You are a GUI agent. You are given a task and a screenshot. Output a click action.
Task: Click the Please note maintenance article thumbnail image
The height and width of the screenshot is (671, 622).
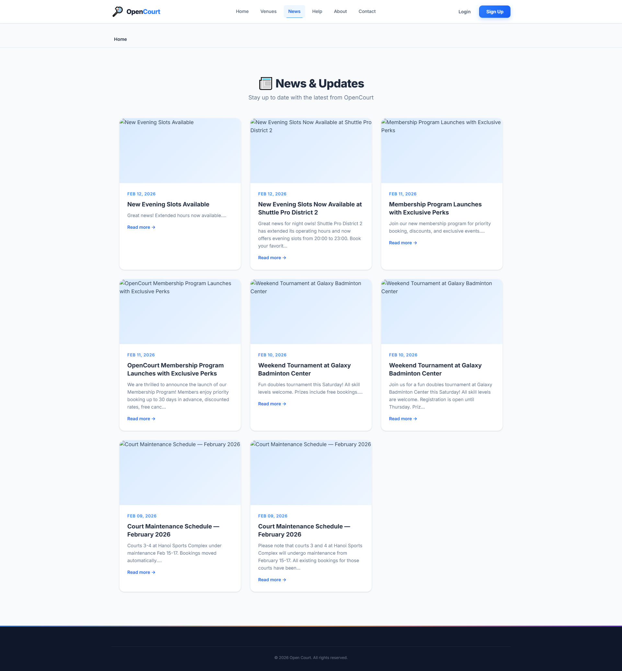[310, 472]
